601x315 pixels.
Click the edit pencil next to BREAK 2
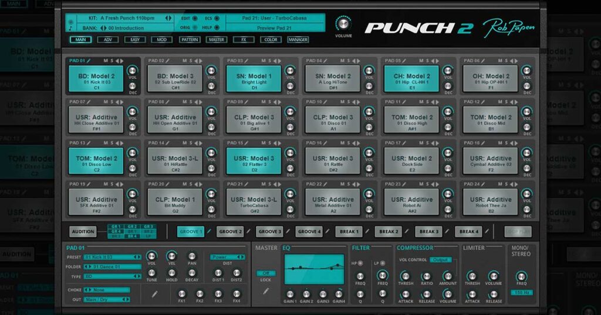pyautogui.click(x=407, y=231)
